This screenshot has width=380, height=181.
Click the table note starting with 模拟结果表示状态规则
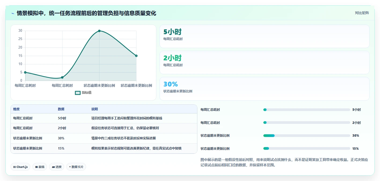click(136, 148)
